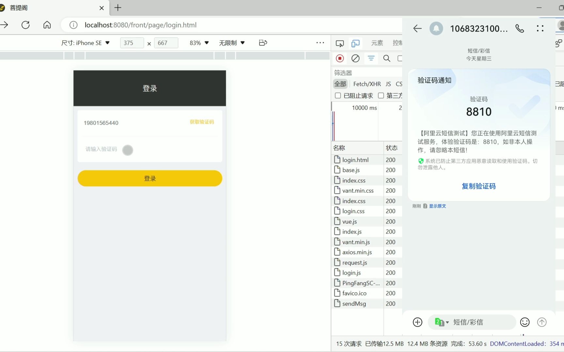
Task: Check the 第三方 requests checkbox
Action: pos(381,95)
